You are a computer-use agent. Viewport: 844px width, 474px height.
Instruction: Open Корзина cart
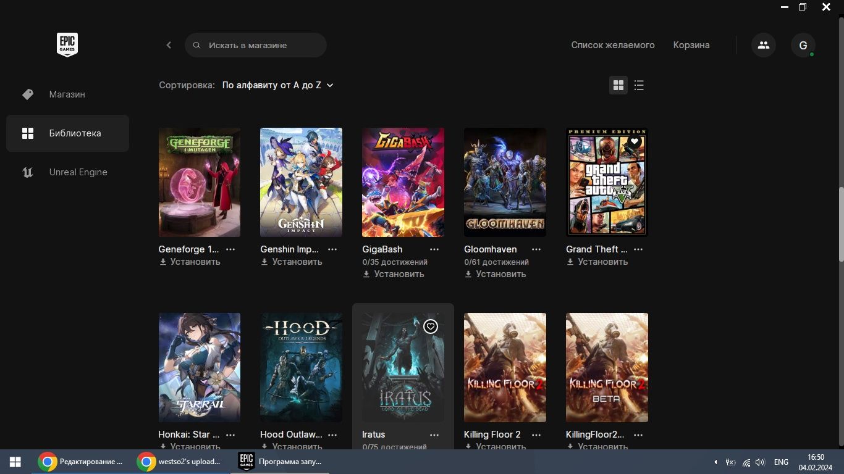tap(691, 45)
